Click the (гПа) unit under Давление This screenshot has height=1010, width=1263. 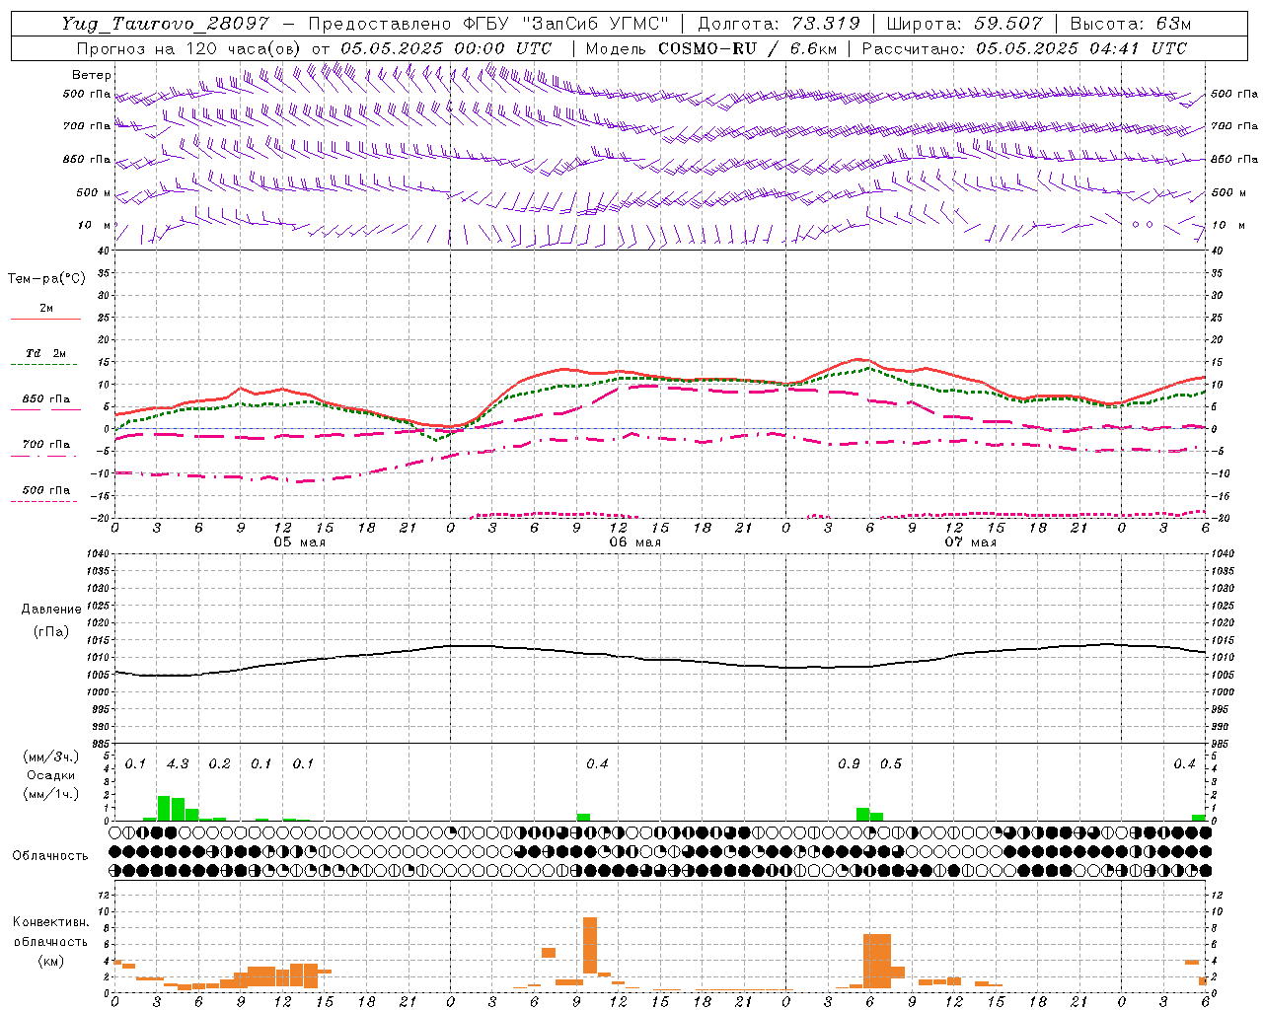pos(51,631)
